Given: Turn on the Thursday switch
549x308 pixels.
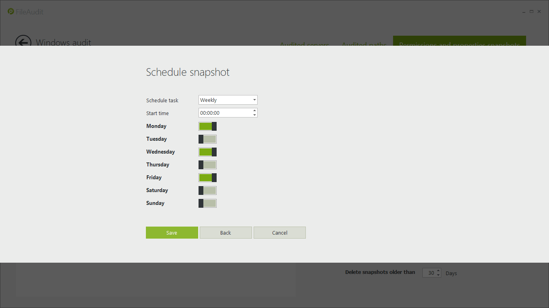Looking at the screenshot, I should pyautogui.click(x=207, y=165).
